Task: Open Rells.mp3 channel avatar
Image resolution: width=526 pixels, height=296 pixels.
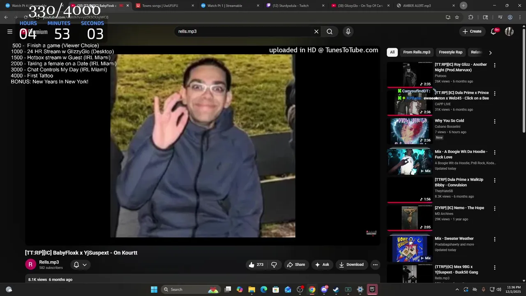Action: coord(30,265)
